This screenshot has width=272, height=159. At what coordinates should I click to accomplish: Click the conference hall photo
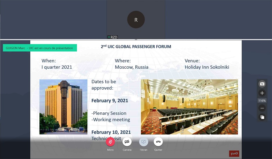(189, 107)
